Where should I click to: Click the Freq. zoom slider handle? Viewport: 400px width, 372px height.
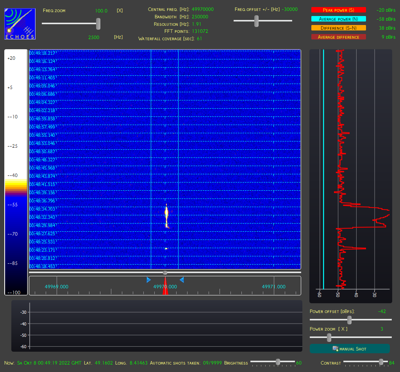(98, 24)
